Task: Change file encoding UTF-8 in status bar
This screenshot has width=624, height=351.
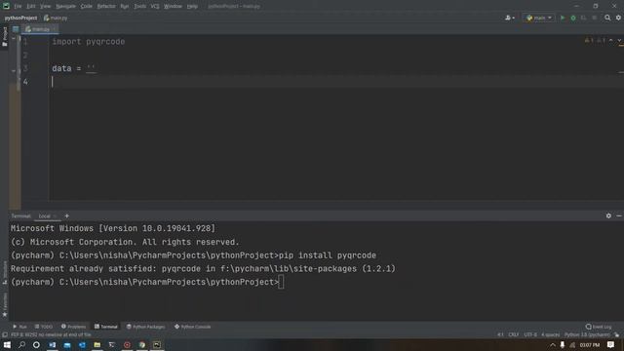Action: point(530,334)
